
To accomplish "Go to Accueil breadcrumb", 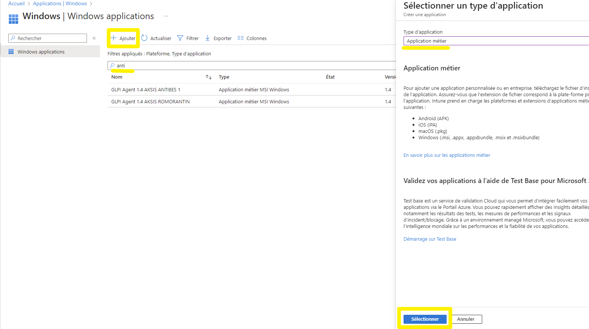I will tap(16, 3).
